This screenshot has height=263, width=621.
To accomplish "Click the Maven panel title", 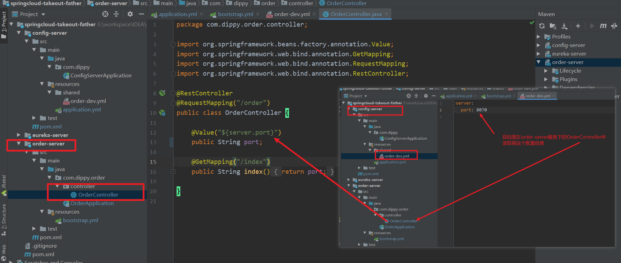I will 546,14.
